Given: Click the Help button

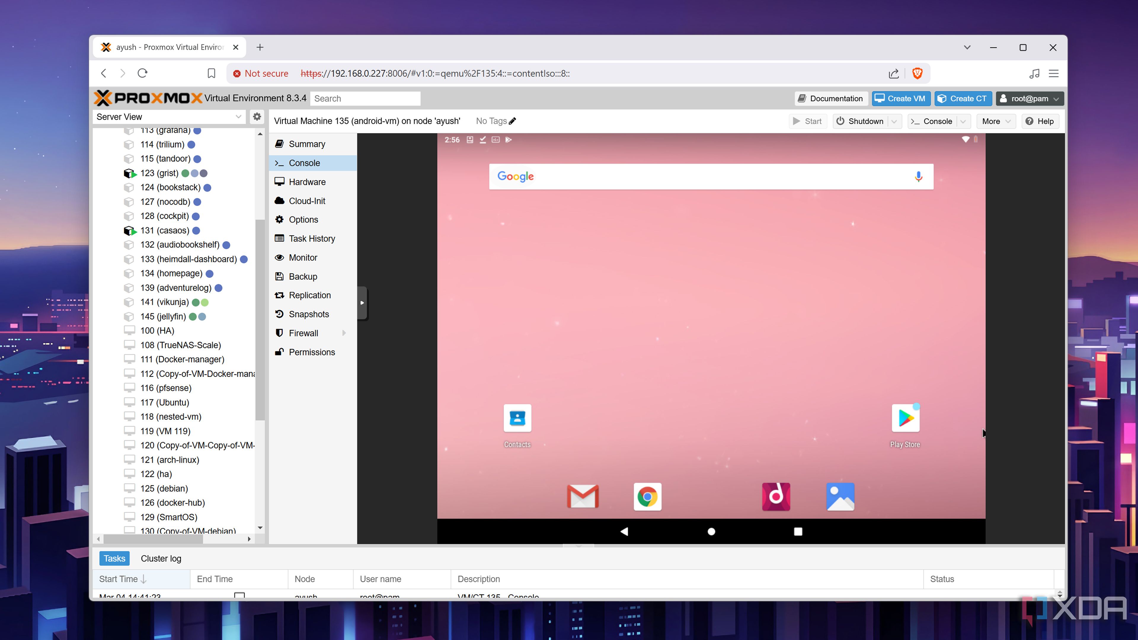Looking at the screenshot, I should 1040,121.
